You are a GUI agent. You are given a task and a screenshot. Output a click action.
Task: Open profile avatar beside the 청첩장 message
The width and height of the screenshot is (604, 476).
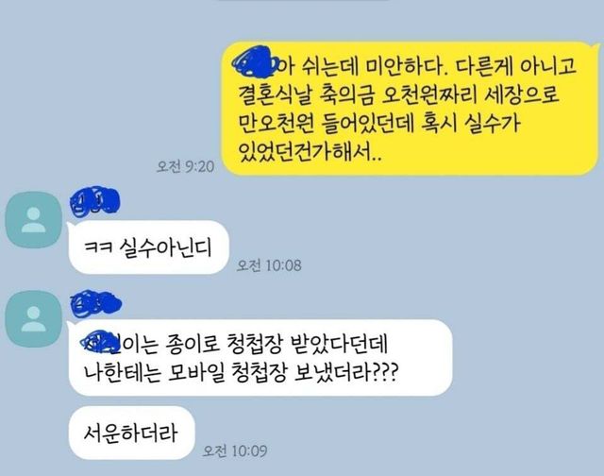point(34,319)
